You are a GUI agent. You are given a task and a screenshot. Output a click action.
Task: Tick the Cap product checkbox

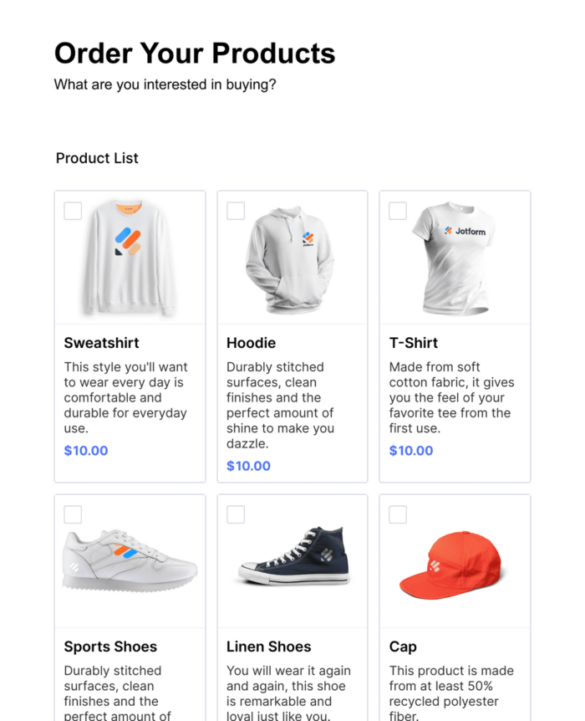(398, 514)
